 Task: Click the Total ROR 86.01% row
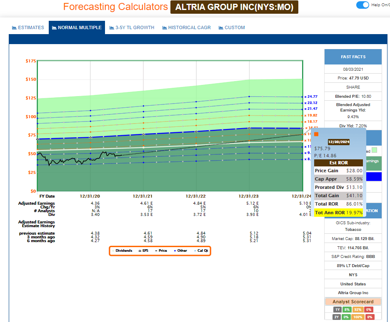coord(338,204)
